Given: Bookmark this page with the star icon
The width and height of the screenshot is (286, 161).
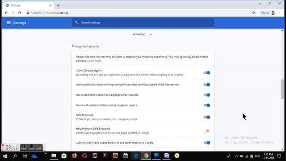Looking at the screenshot, I should [253, 13].
